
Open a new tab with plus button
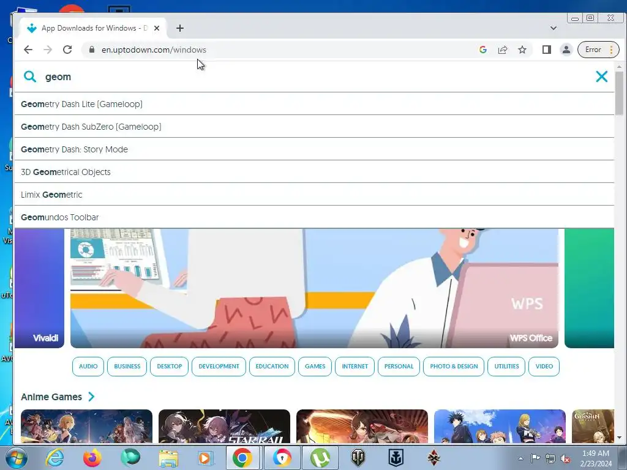point(180,28)
